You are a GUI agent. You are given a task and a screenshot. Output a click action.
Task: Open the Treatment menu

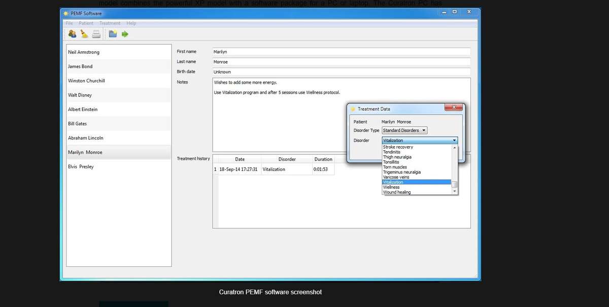110,23
